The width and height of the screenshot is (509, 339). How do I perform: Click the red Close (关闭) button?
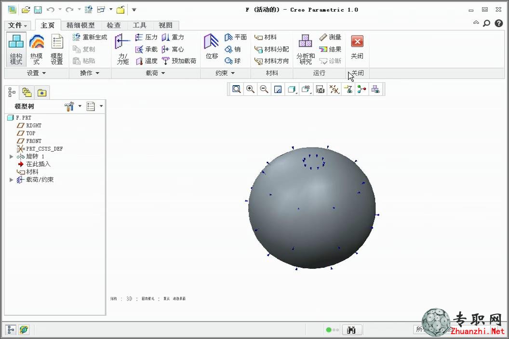(x=357, y=47)
